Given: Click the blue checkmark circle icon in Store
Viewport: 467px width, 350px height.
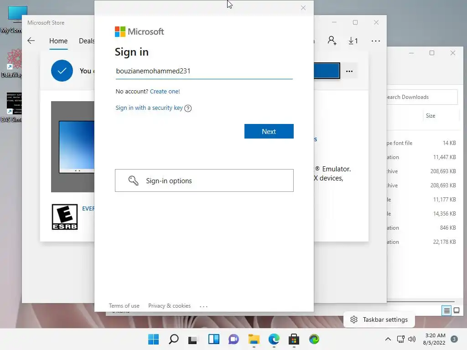Looking at the screenshot, I should click(x=62, y=71).
